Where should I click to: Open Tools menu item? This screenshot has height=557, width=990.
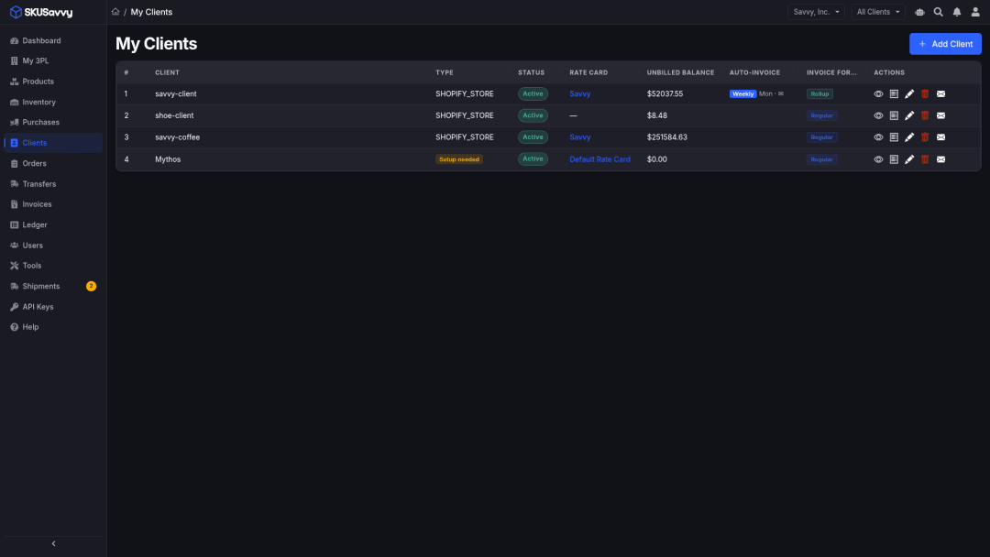tap(53, 266)
